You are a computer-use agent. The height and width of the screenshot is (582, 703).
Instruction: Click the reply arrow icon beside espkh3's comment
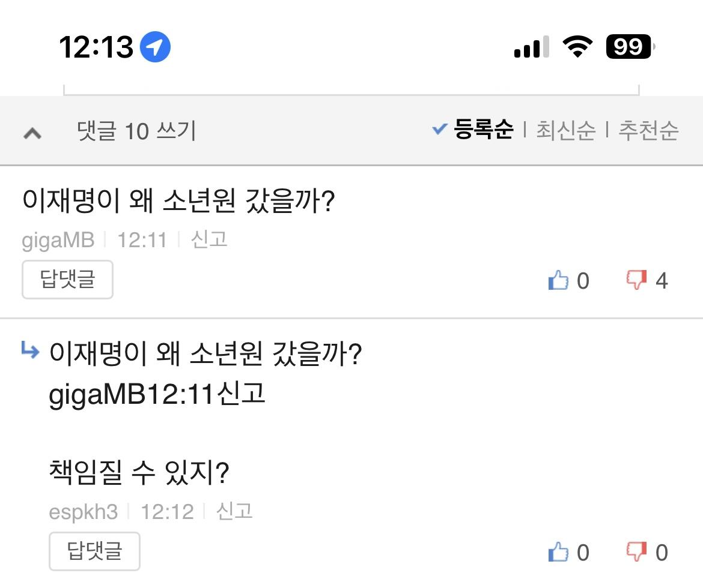[x=29, y=351]
